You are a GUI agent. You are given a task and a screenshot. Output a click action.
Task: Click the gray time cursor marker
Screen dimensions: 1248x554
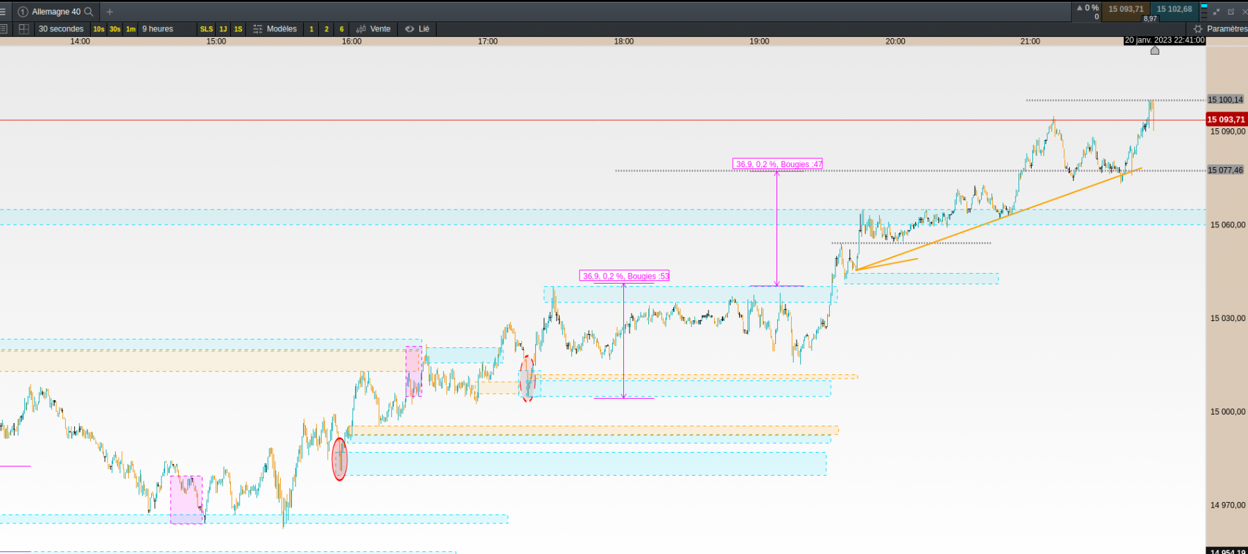coord(1155,50)
